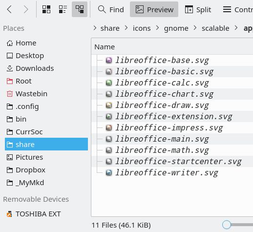Image resolution: width=253 pixels, height=232 pixels.
Task: Select libreoffice-basic.svg file name
Action: click(165, 72)
